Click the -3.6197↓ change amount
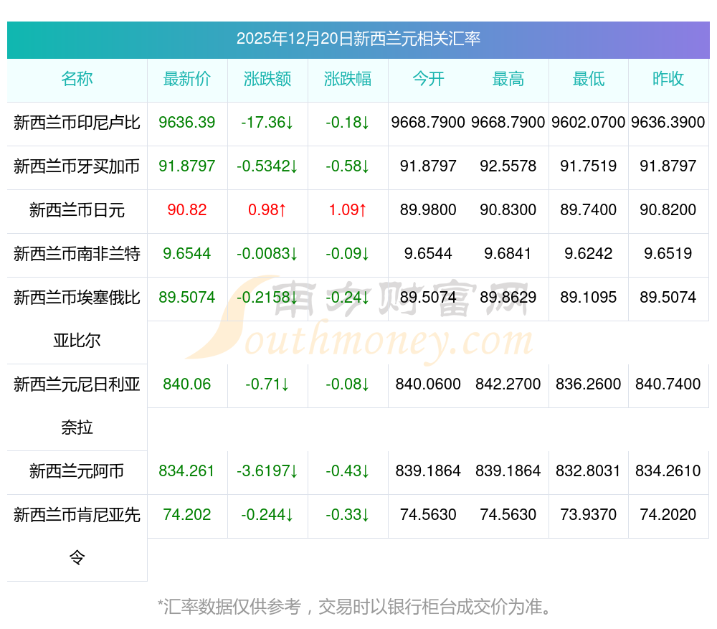 coord(267,471)
